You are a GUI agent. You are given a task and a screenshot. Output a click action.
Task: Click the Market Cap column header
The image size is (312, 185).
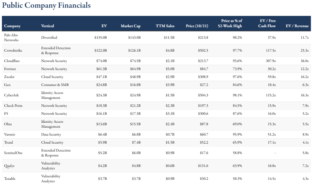click(130, 26)
